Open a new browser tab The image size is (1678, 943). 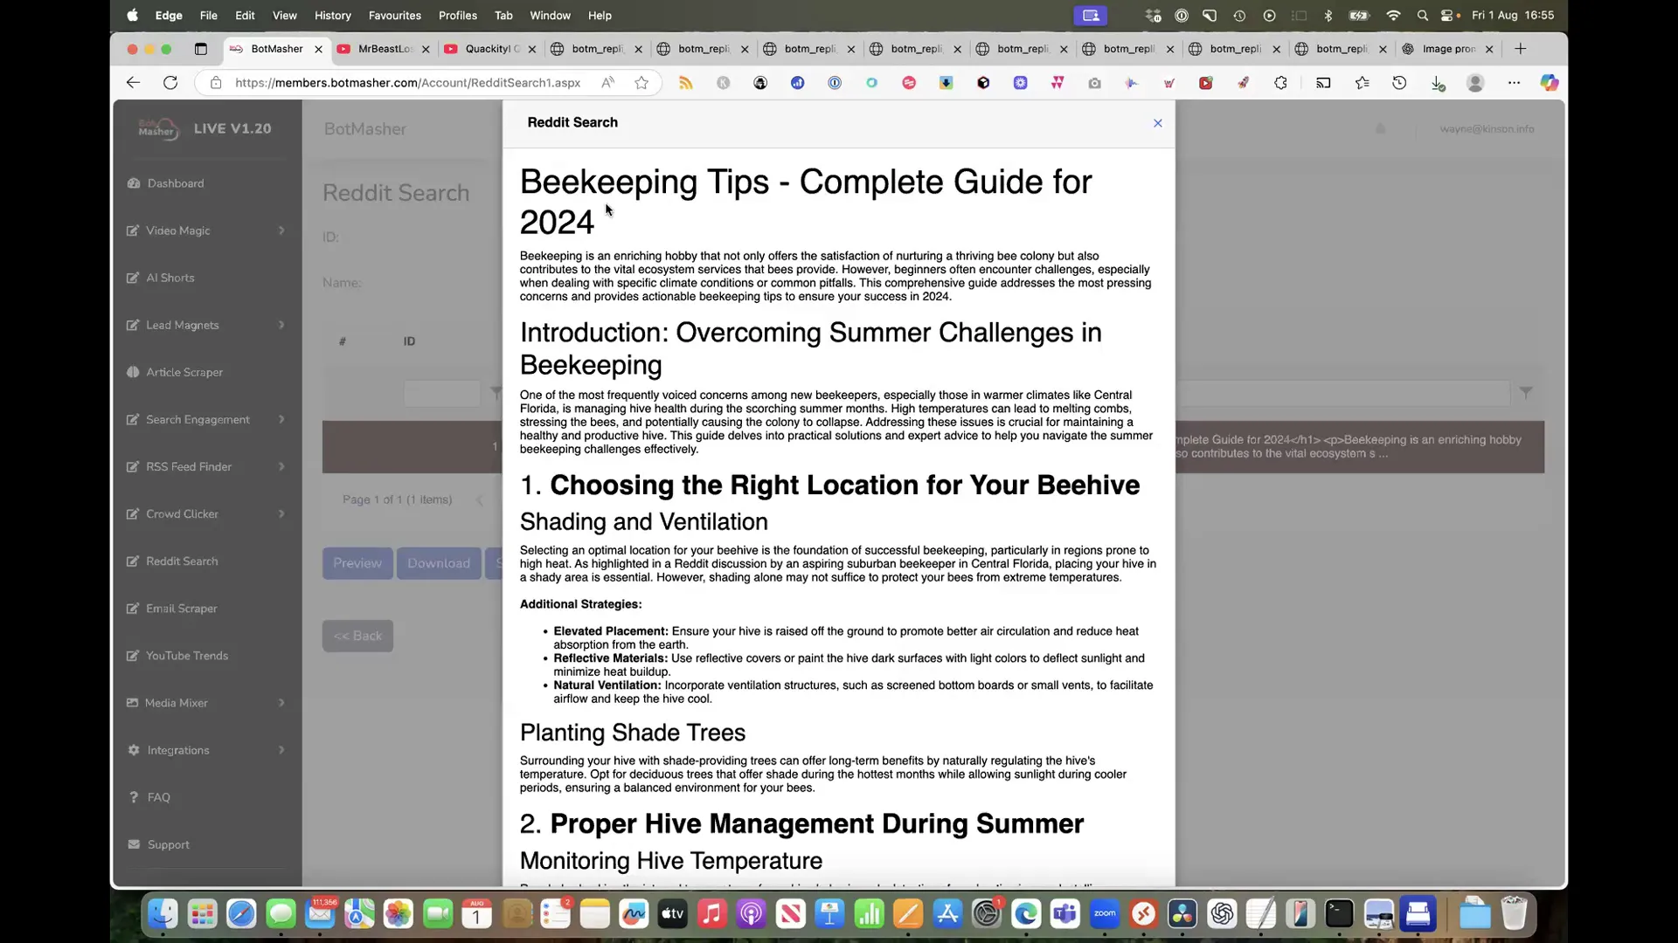(x=1521, y=49)
